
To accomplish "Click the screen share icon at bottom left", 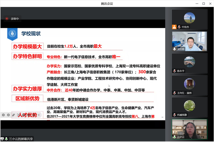I will (2, 139).
